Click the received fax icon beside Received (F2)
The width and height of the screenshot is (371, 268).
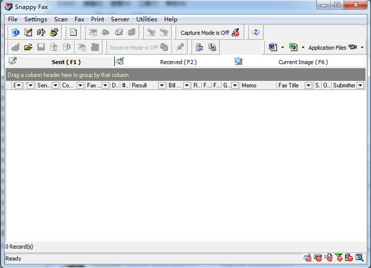click(120, 61)
